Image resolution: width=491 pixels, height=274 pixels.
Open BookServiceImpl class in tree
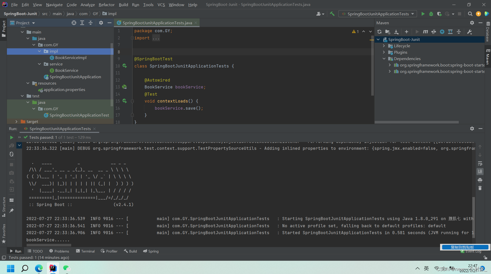(68, 58)
